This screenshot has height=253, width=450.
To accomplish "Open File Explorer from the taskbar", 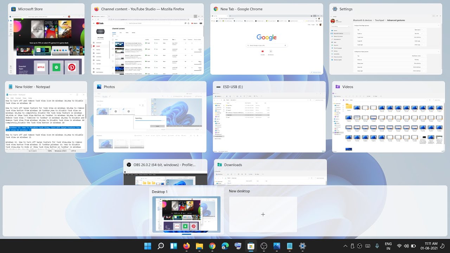I will point(199,246).
